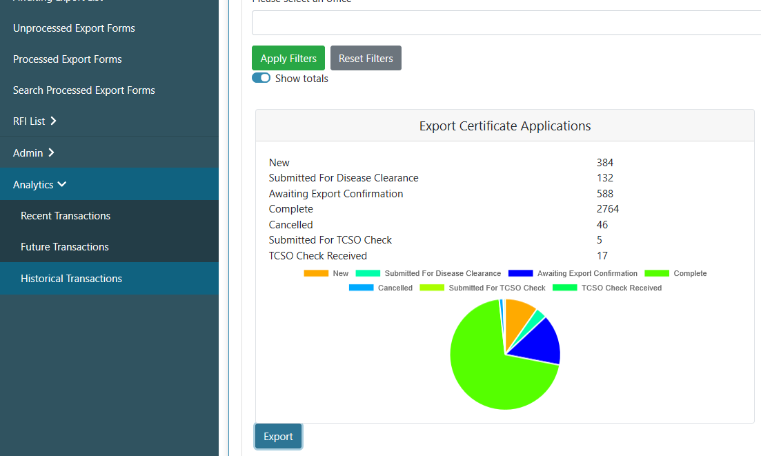761x456 pixels.
Task: Toggle Awaiting Export Confirmation blue legend swatch
Action: click(520, 273)
